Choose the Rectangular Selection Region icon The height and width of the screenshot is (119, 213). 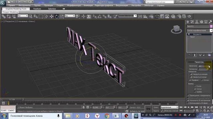click(x=41, y=17)
